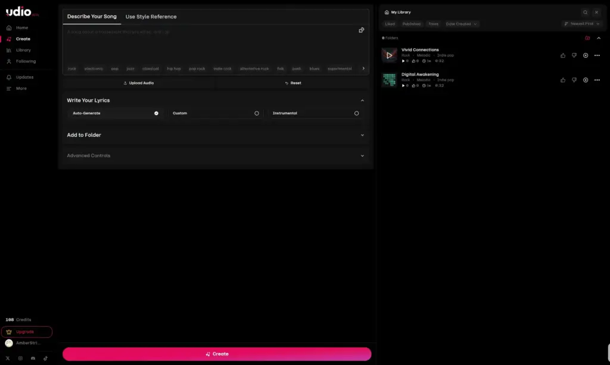Viewport: 610px width, 365px height.
Task: Add the alternative rock genre tag
Action: [x=254, y=69]
